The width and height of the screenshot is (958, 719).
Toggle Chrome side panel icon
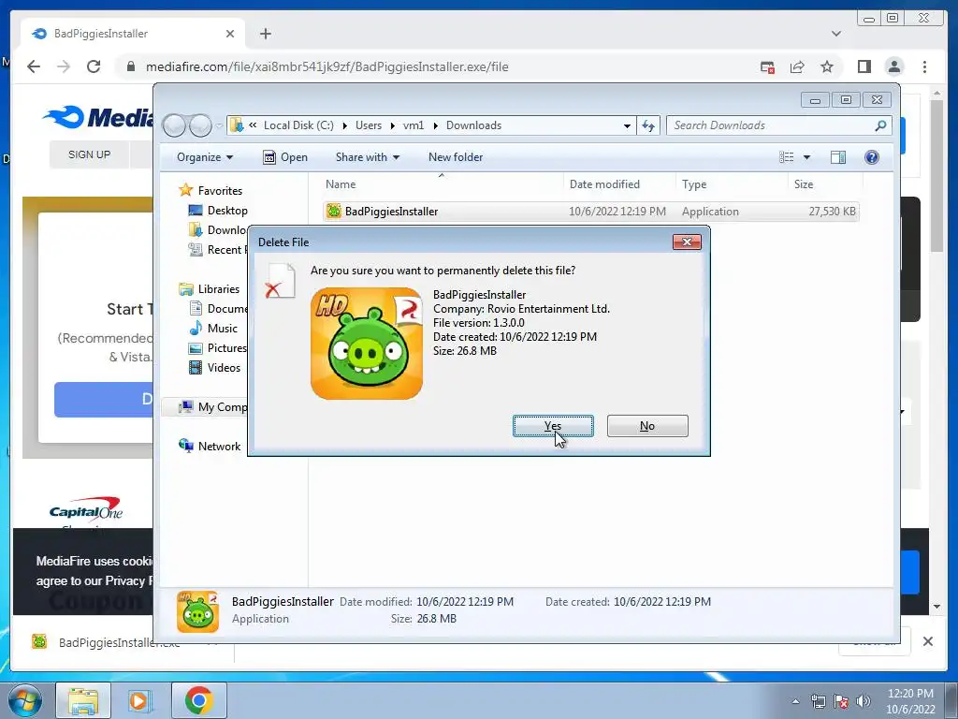864,66
